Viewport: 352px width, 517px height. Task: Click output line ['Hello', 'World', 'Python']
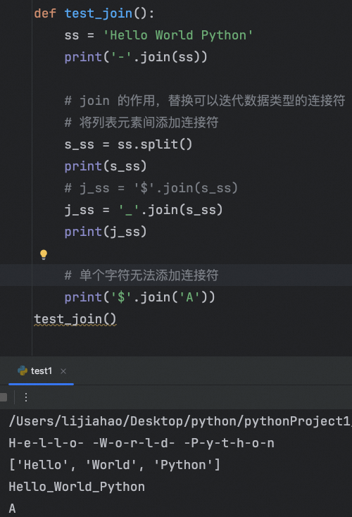tap(114, 465)
